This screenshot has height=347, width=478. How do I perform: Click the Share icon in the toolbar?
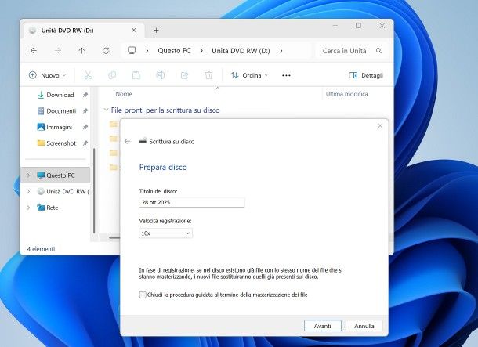coord(184,75)
